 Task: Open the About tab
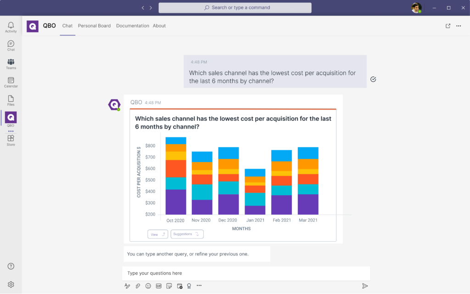[x=159, y=26]
